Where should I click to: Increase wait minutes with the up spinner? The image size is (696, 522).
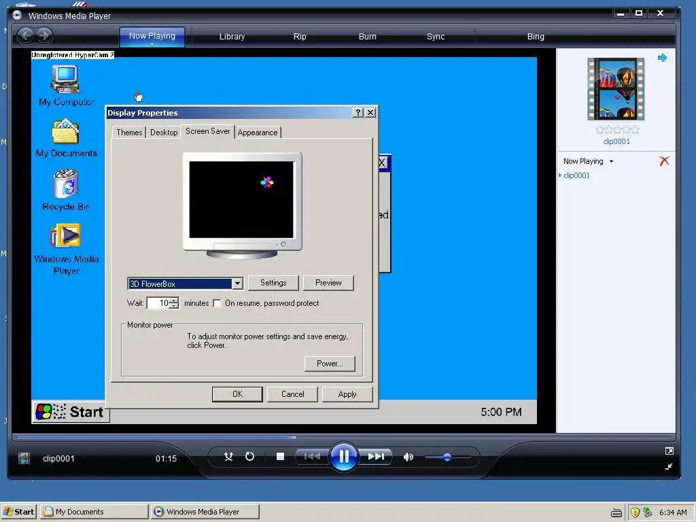(174, 300)
